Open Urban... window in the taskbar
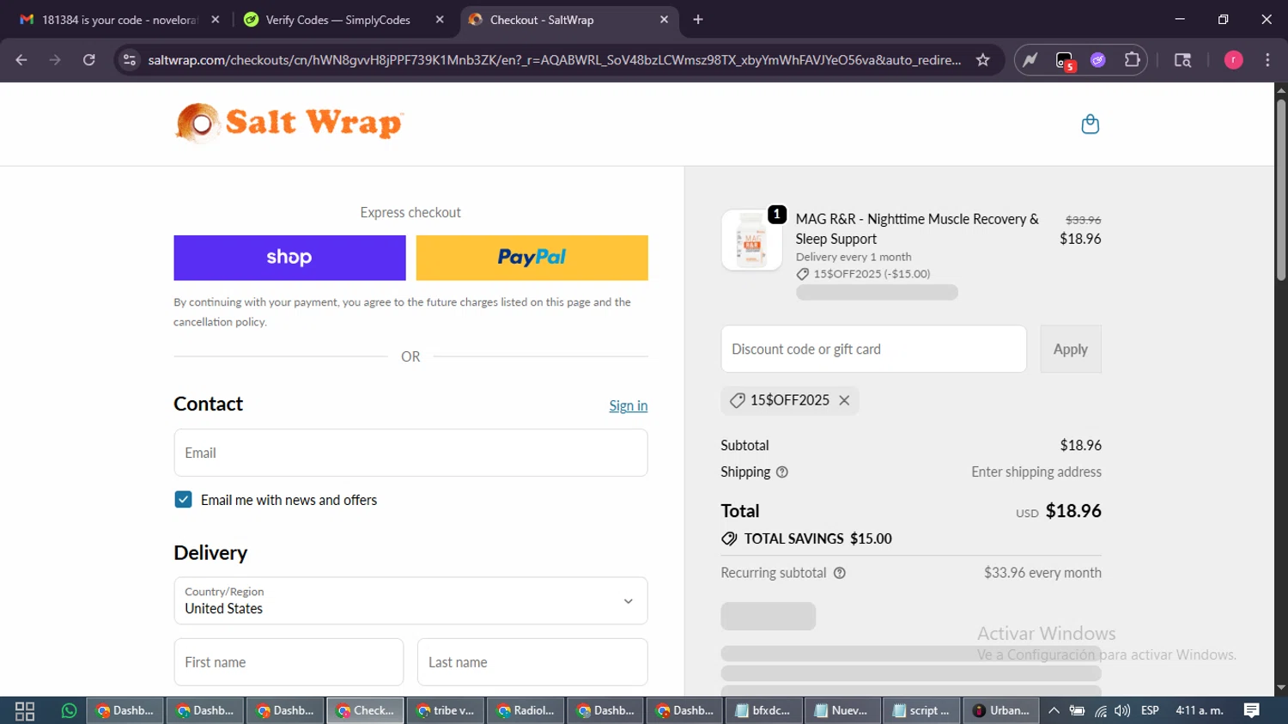Screen dimensions: 1288x724 click(x=1001, y=711)
